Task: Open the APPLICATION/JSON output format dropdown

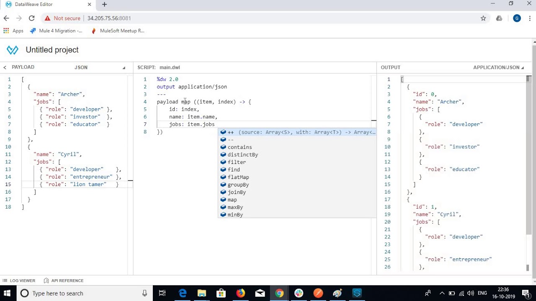Action: pos(498,67)
